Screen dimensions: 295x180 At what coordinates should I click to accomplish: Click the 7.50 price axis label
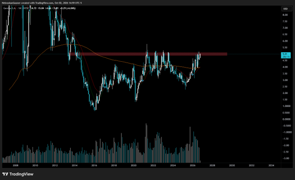pyautogui.click(x=285, y=21)
